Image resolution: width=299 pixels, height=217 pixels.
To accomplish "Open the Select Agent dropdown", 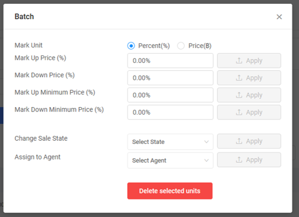I will pos(170,160).
